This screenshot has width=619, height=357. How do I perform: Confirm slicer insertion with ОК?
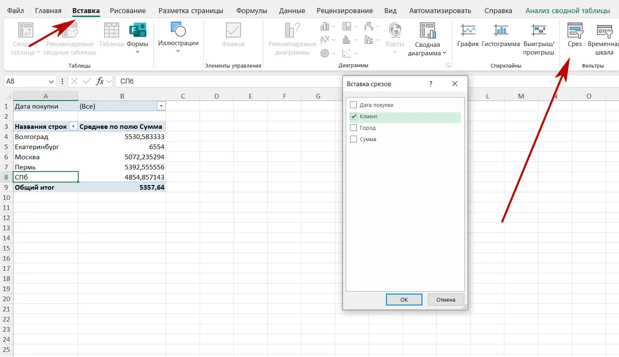404,300
